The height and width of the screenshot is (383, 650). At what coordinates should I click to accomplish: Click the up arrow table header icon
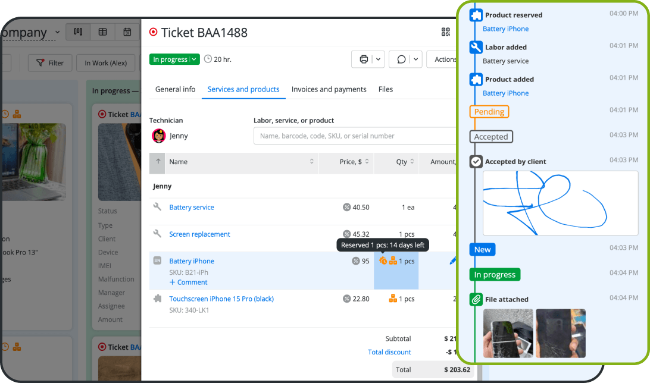point(158,162)
